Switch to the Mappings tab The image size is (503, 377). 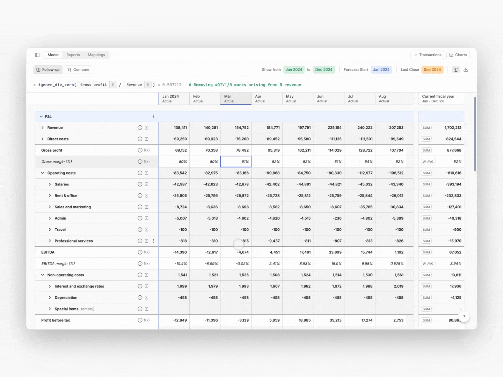pos(96,55)
